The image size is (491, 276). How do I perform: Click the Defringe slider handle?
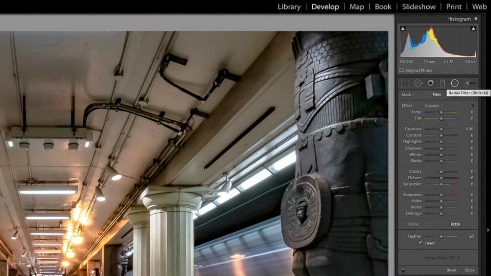[x=441, y=214]
